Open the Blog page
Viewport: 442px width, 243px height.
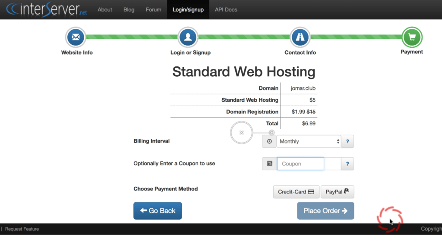(129, 9)
